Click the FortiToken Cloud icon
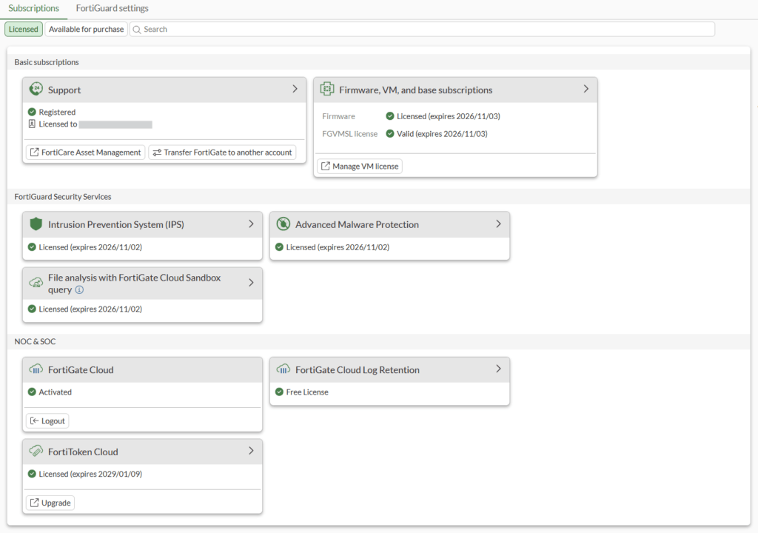The width and height of the screenshot is (758, 533). point(36,452)
